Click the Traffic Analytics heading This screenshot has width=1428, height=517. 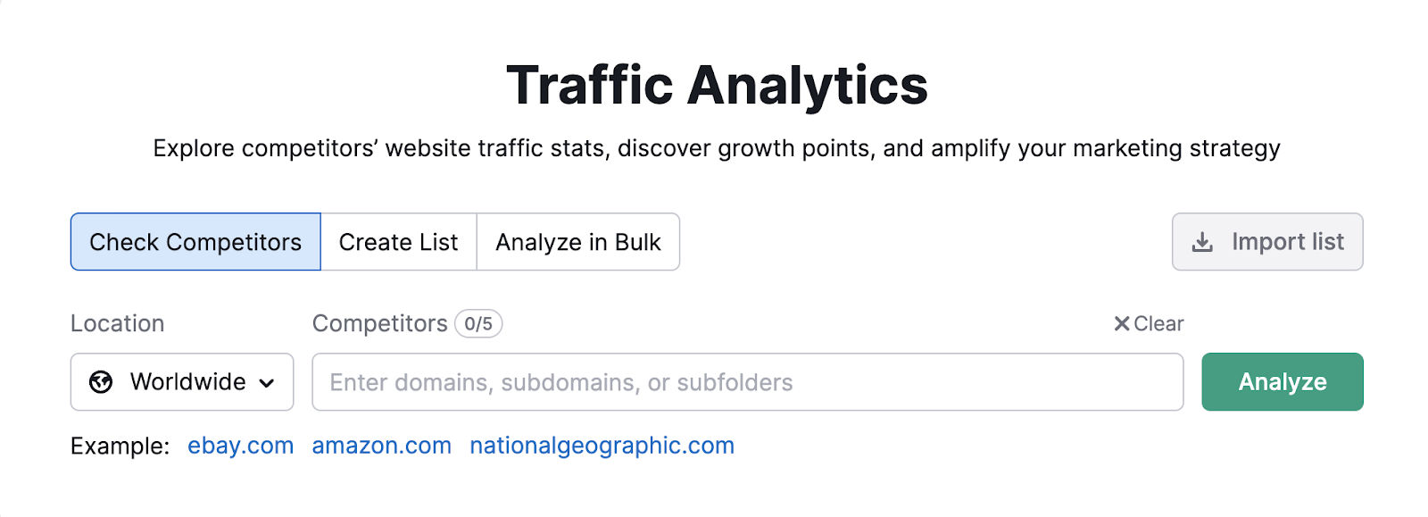(x=717, y=86)
